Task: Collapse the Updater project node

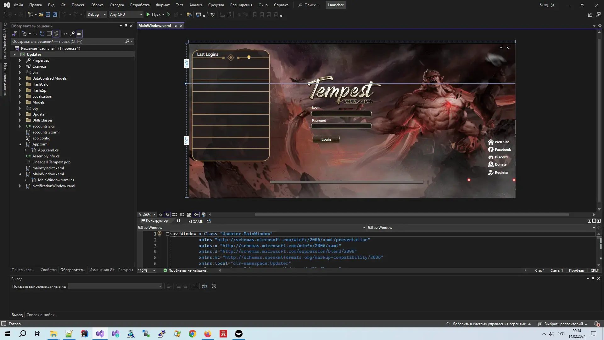Action: 14,54
